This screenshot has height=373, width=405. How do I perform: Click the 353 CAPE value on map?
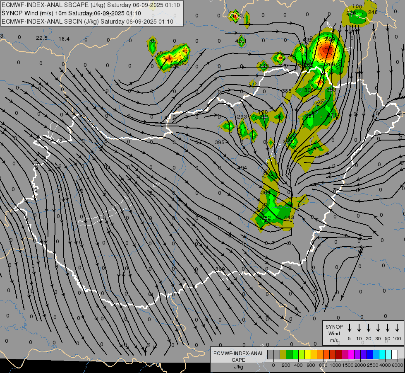tap(331, 90)
